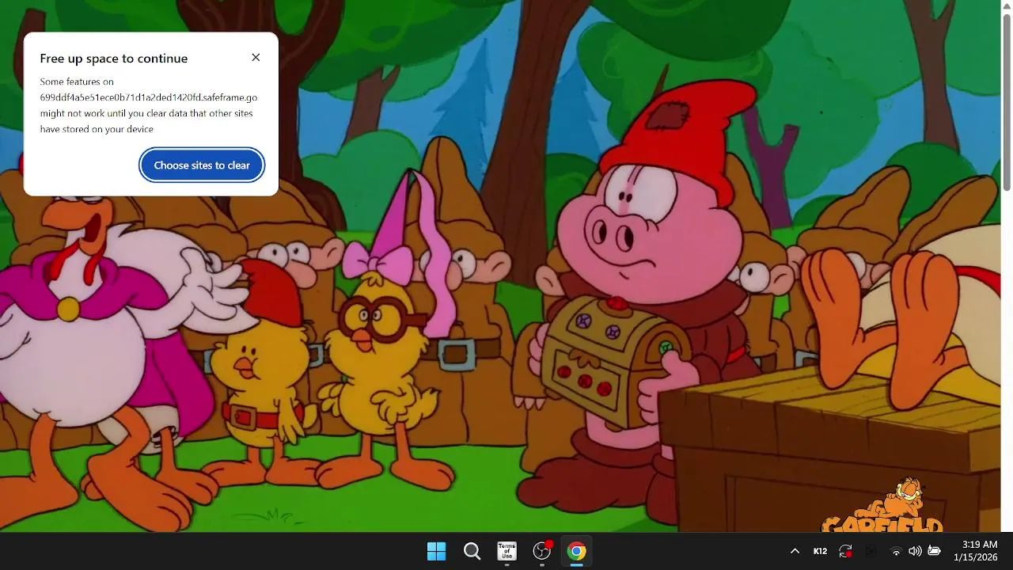Image resolution: width=1013 pixels, height=570 pixels.
Task: Click the Garfield logo in video corner
Action: click(x=883, y=507)
